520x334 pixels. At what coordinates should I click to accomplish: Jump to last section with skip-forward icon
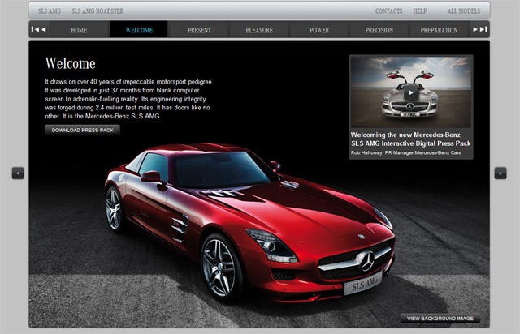(480, 30)
